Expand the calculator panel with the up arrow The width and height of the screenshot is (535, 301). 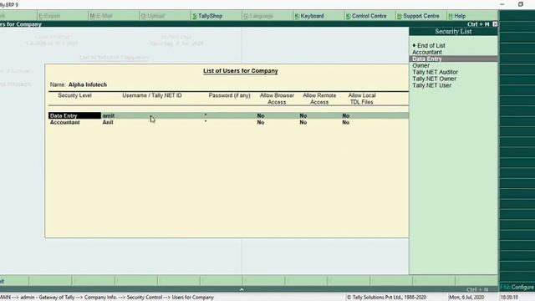pyautogui.click(x=242, y=289)
